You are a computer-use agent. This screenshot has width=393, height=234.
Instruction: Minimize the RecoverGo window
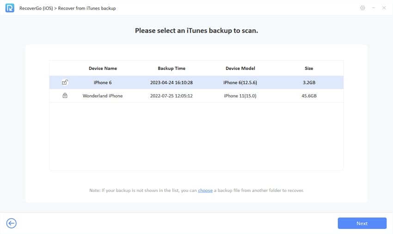373,8
